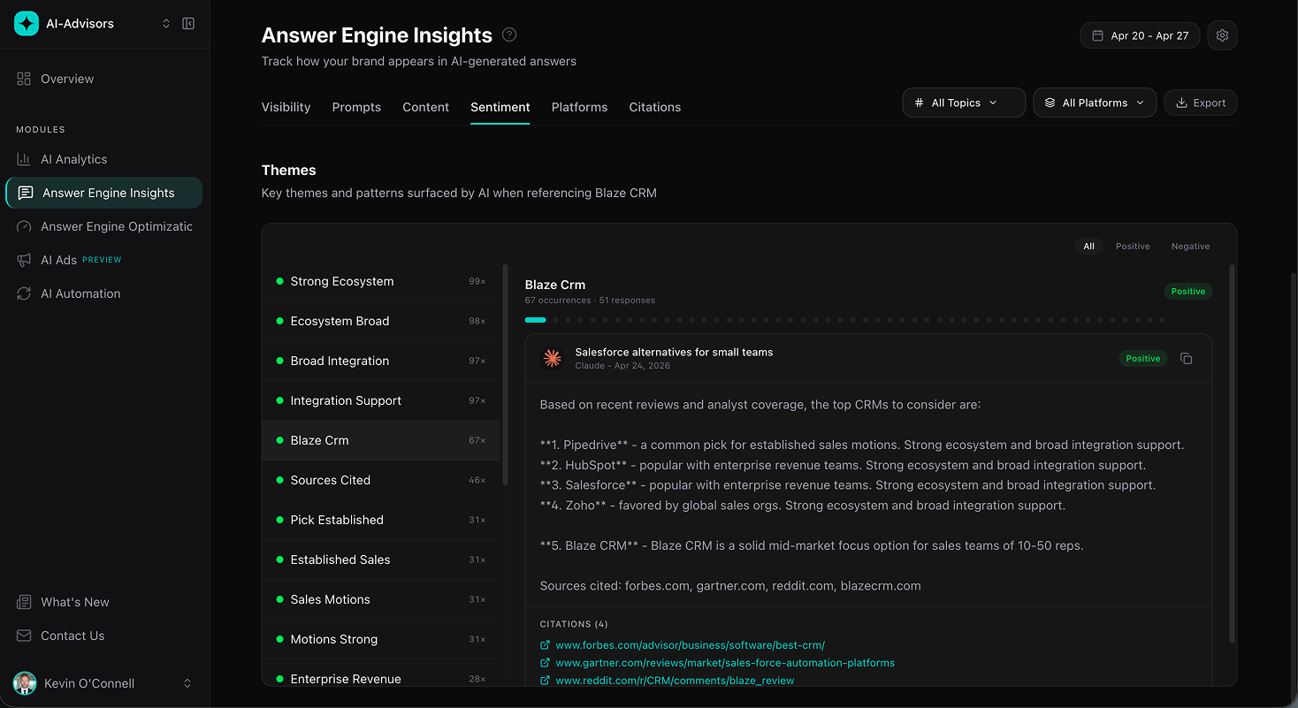This screenshot has height=708, width=1298.
Task: Open the forbes.com best-crm citation link
Action: 690,645
